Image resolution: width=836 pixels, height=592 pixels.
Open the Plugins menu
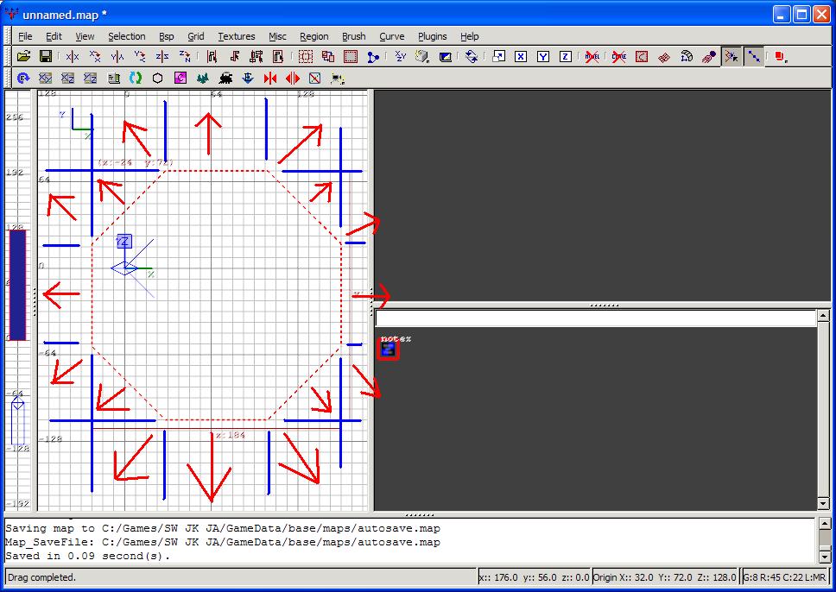pos(433,36)
